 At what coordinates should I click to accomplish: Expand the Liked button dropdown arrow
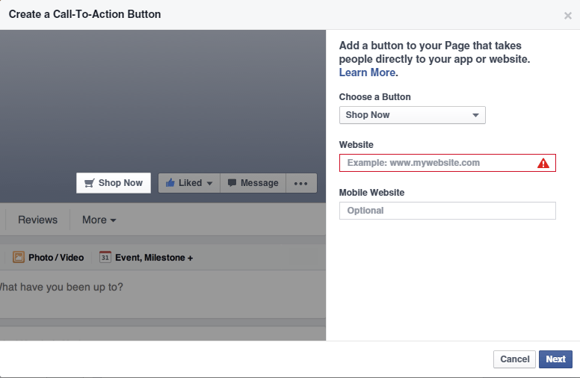[210, 184]
